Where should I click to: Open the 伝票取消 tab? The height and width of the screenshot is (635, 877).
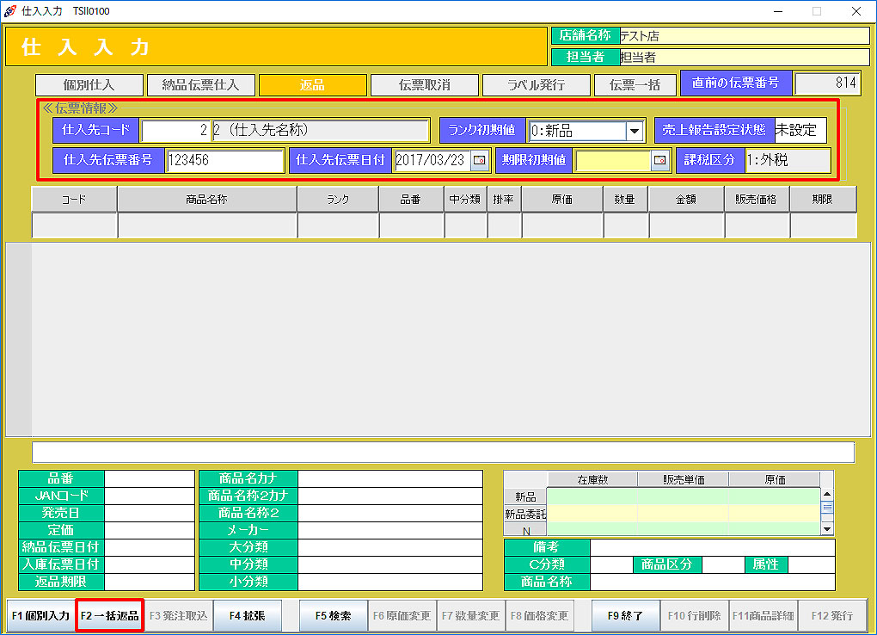point(424,85)
